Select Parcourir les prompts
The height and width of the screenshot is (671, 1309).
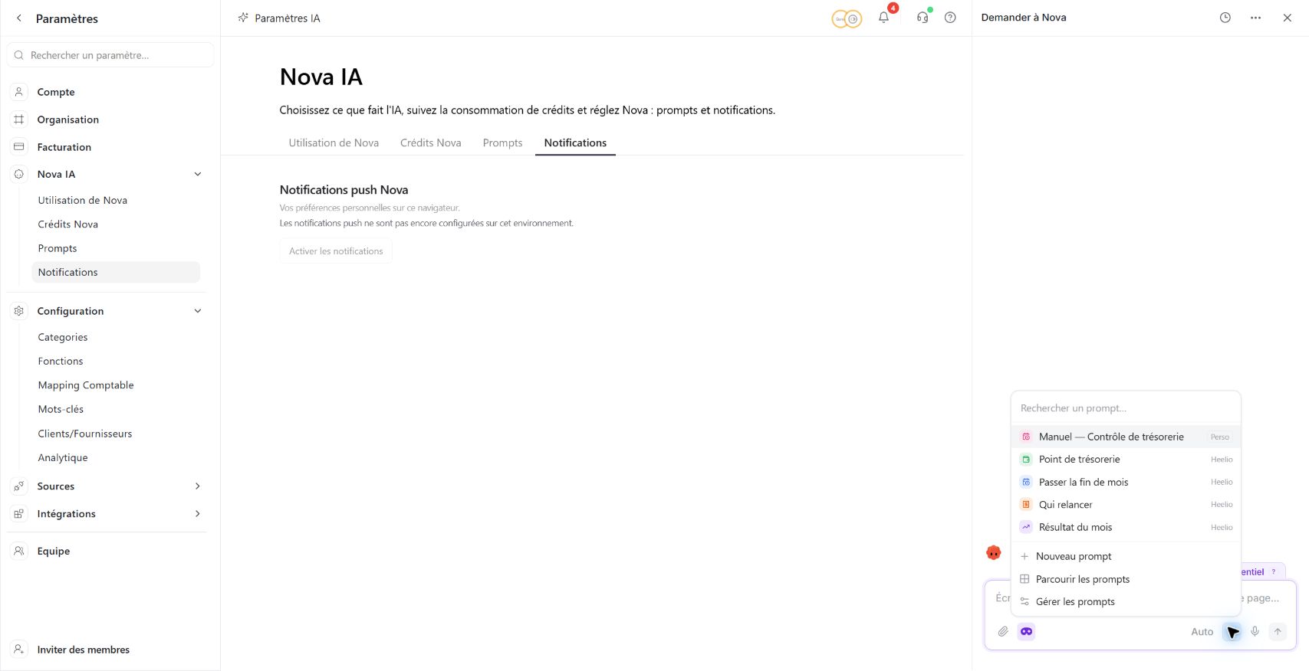click(x=1126, y=579)
